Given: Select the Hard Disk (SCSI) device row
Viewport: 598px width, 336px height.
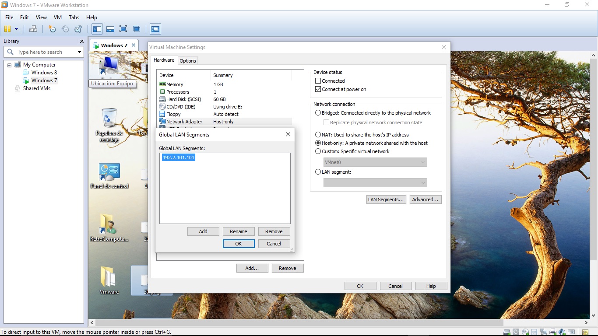Looking at the screenshot, I should 225,99.
